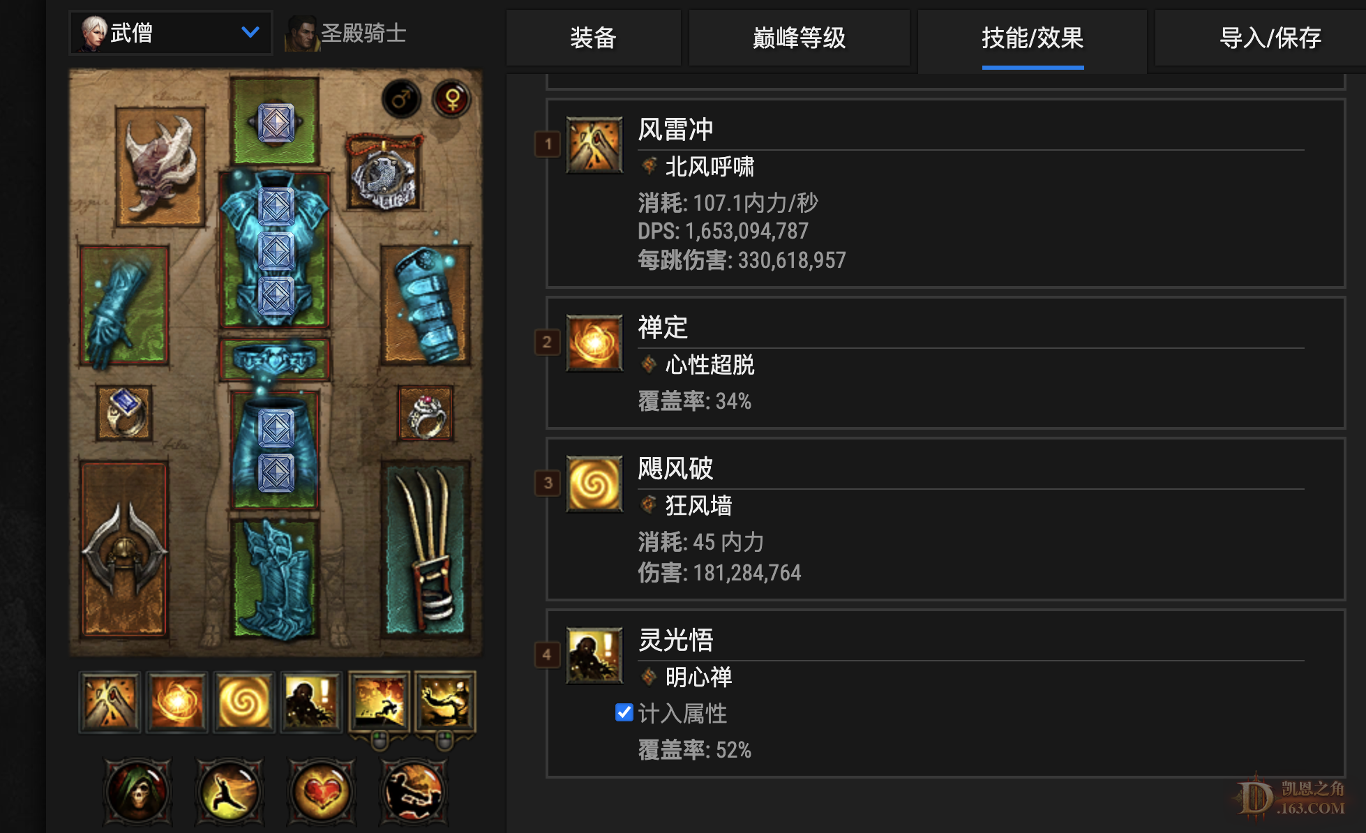Toggle the 计入属性 checkbox
The image size is (1366, 833).
click(x=624, y=712)
